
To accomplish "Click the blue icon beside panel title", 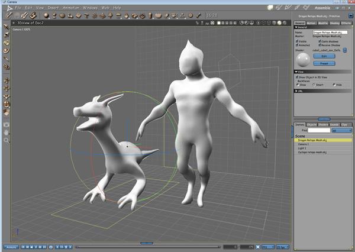I will (350, 16).
